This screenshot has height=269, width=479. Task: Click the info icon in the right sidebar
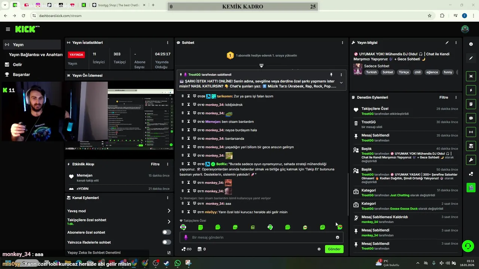[471, 44]
